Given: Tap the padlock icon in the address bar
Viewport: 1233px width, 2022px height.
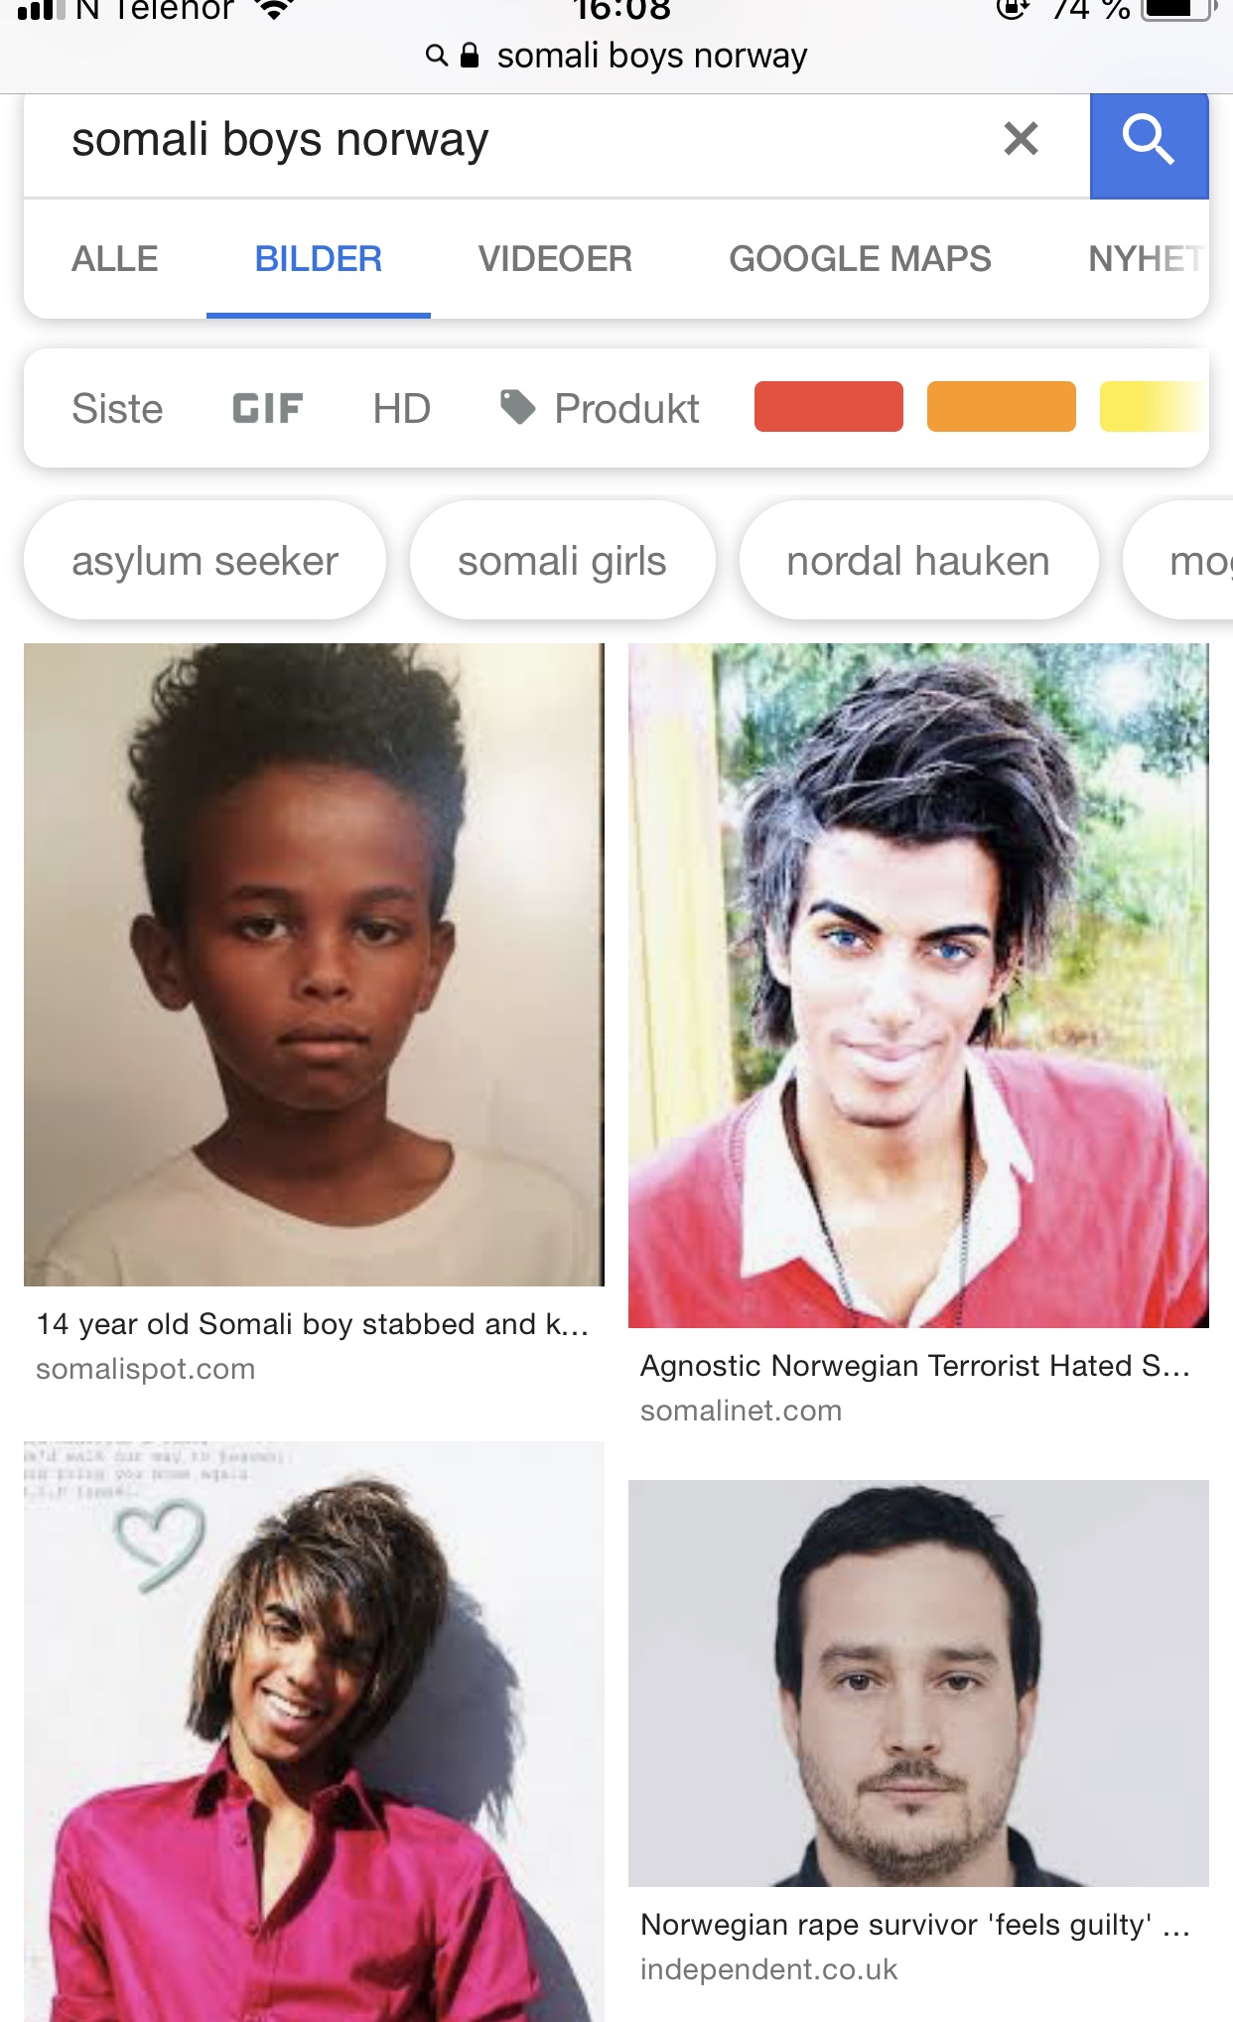Looking at the screenshot, I should pyautogui.click(x=470, y=56).
